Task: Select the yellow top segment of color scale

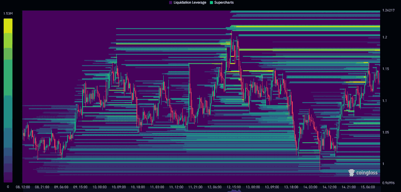Action: click(x=8, y=26)
